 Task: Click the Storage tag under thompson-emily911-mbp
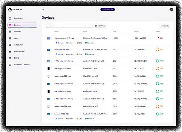[60, 43]
